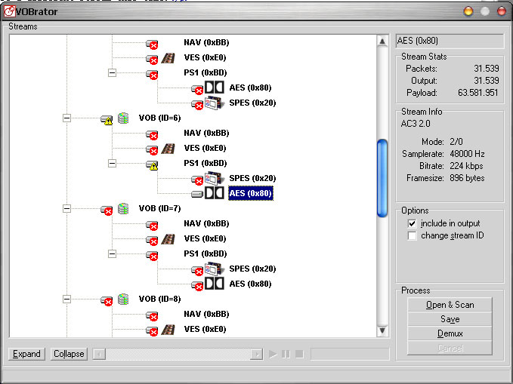
Task: Click the Bitrate value 224 kbps
Action: point(466,166)
